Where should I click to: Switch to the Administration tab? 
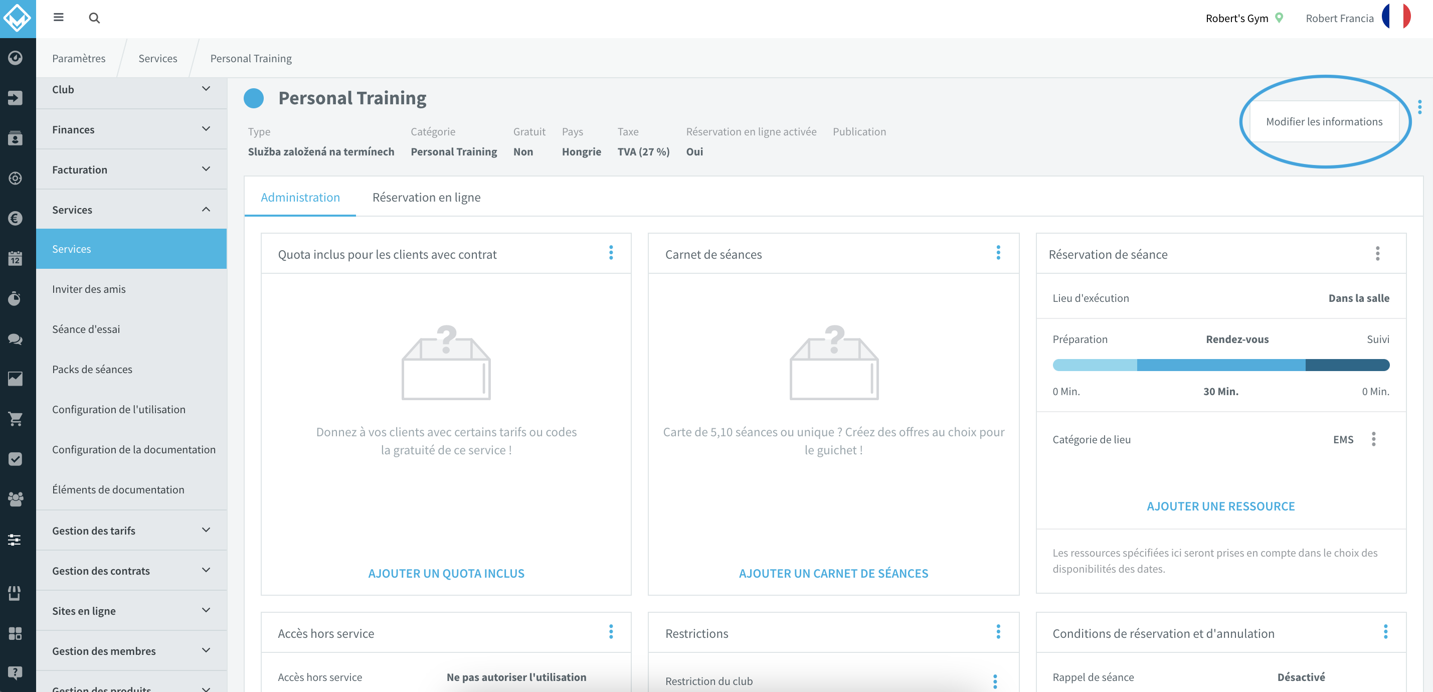[300, 198]
